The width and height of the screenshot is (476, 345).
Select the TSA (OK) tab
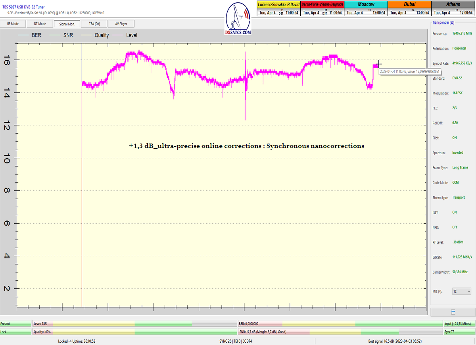(x=94, y=24)
